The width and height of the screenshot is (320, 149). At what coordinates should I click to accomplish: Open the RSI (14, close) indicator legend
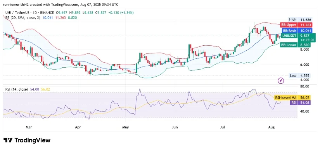[17, 89]
